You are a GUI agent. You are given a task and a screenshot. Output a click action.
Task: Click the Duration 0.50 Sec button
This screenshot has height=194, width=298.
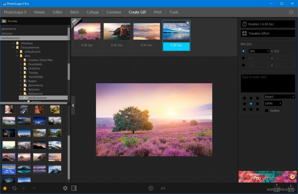(268, 24)
